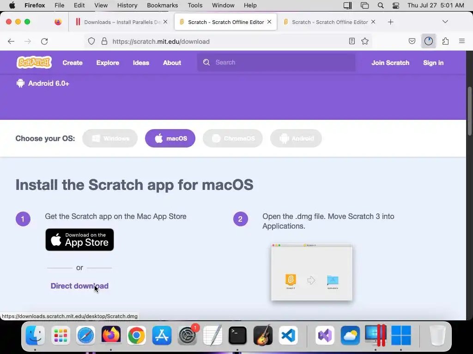Click the Spotlight search icon in menu bar
This screenshot has width=473, height=354.
[x=381, y=6]
